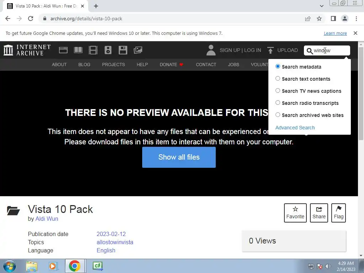Bookmark this tab with the star
Viewport: 364px width, 273px height.
(319, 18)
